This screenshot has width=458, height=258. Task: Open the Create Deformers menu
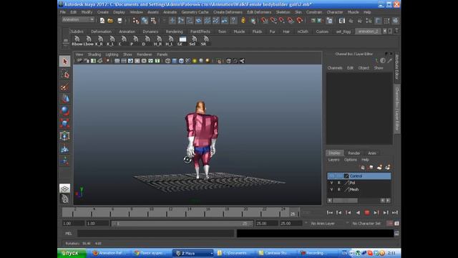(x=228, y=12)
